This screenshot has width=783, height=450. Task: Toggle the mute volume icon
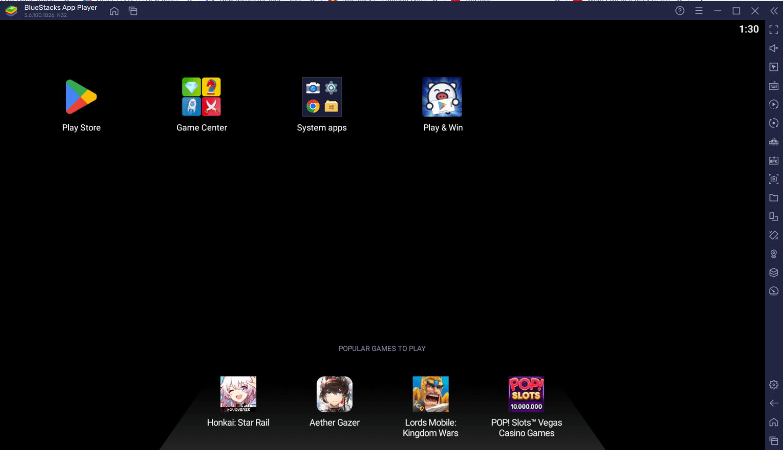[774, 48]
